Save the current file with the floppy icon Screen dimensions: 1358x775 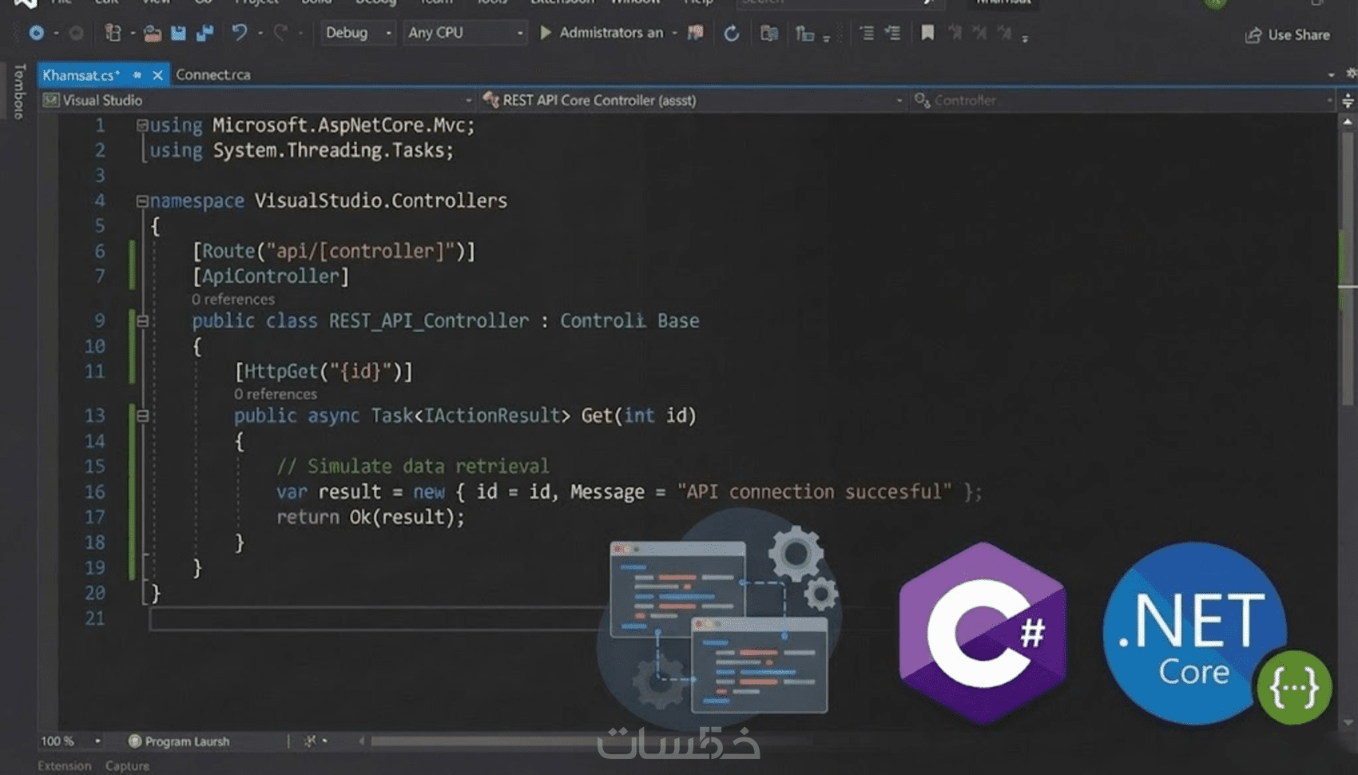[178, 33]
